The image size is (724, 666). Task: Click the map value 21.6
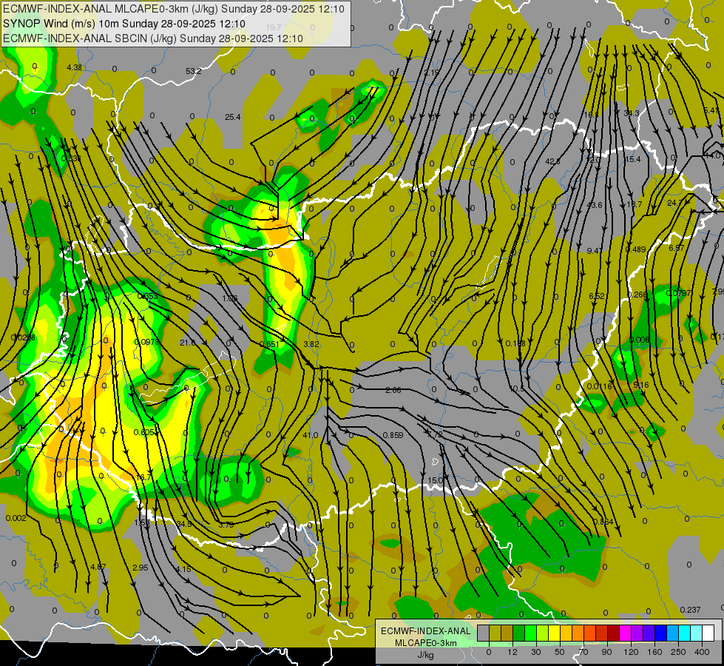click(187, 343)
